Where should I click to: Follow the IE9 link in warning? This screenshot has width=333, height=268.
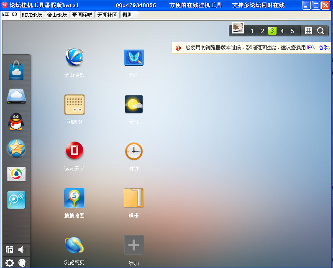tap(310, 48)
